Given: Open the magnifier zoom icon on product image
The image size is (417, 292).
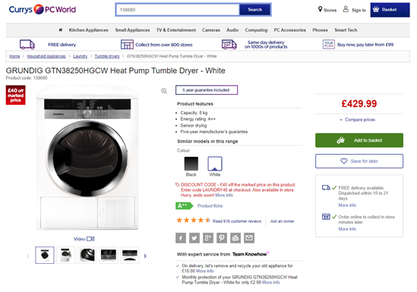Looking at the screenshot, I should coord(164,91).
